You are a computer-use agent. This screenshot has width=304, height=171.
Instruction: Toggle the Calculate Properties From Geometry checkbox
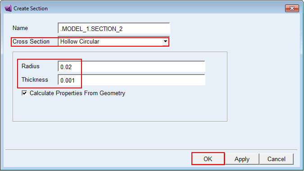pos(24,93)
